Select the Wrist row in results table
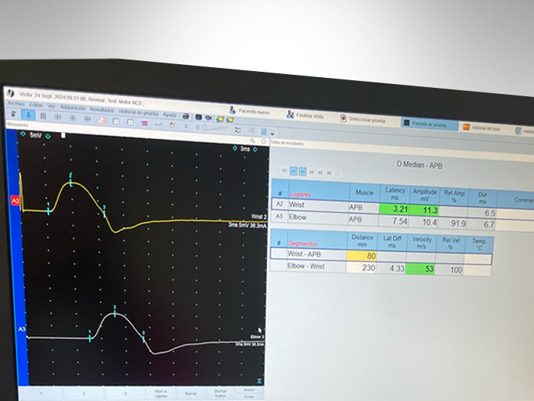534x401 pixels. click(403, 209)
